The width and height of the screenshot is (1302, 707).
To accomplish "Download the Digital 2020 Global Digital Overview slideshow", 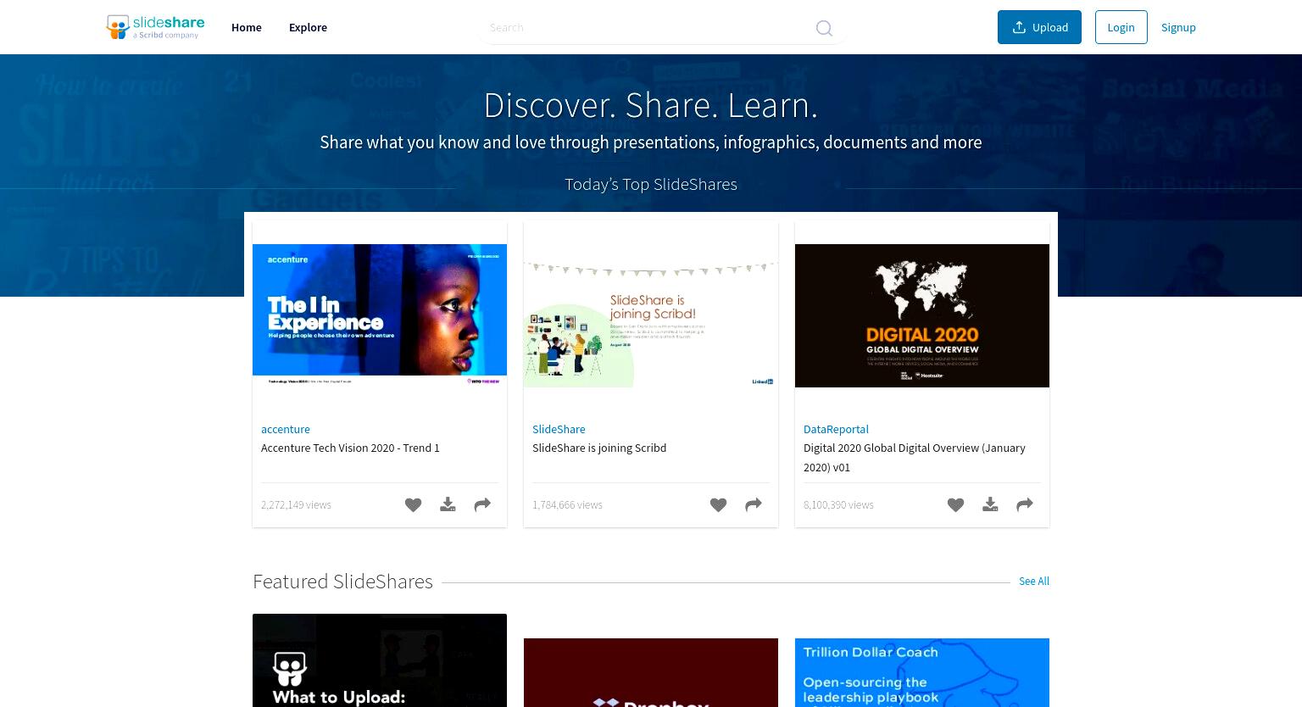I will coord(990,505).
